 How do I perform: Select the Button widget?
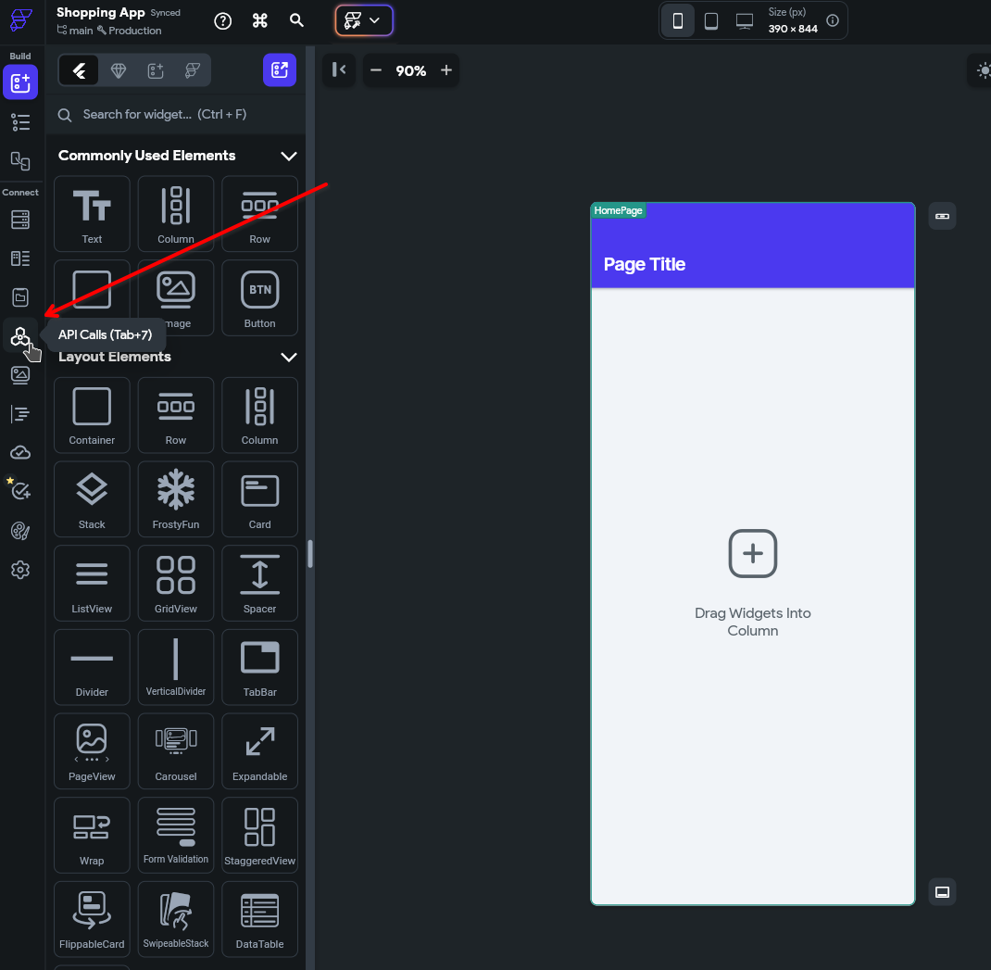click(x=259, y=297)
